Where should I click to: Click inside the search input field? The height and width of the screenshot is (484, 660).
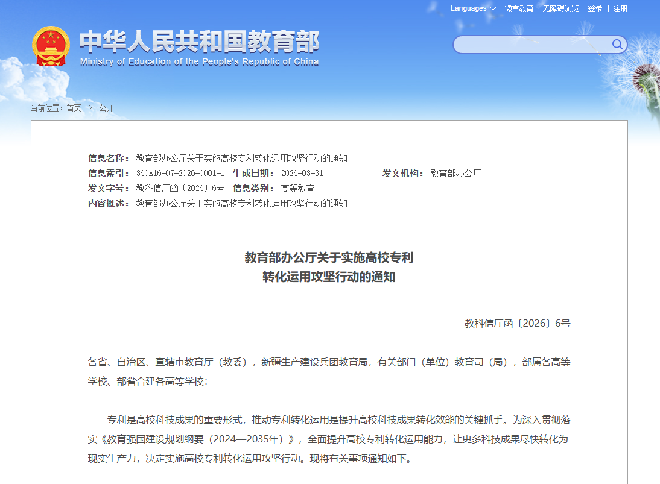pyautogui.click(x=533, y=45)
